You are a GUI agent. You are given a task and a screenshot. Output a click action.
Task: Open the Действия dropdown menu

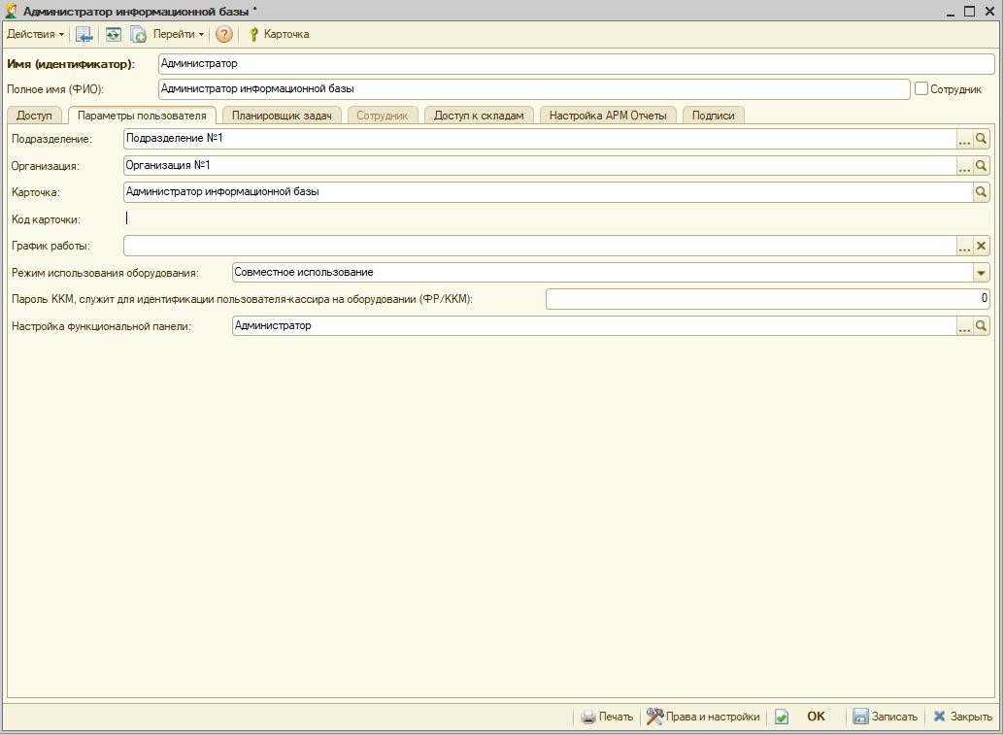[36, 34]
